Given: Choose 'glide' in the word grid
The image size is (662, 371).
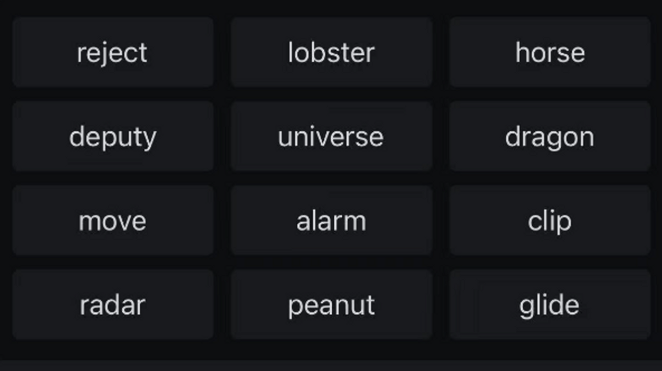Looking at the screenshot, I should pyautogui.click(x=550, y=305).
